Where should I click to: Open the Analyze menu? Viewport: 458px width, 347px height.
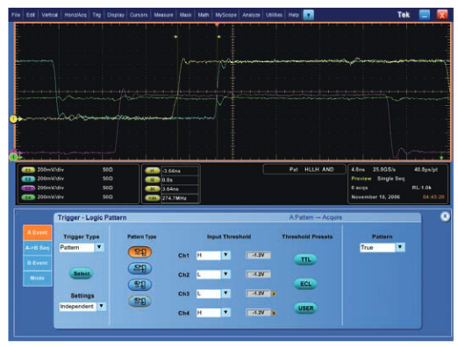(x=251, y=15)
